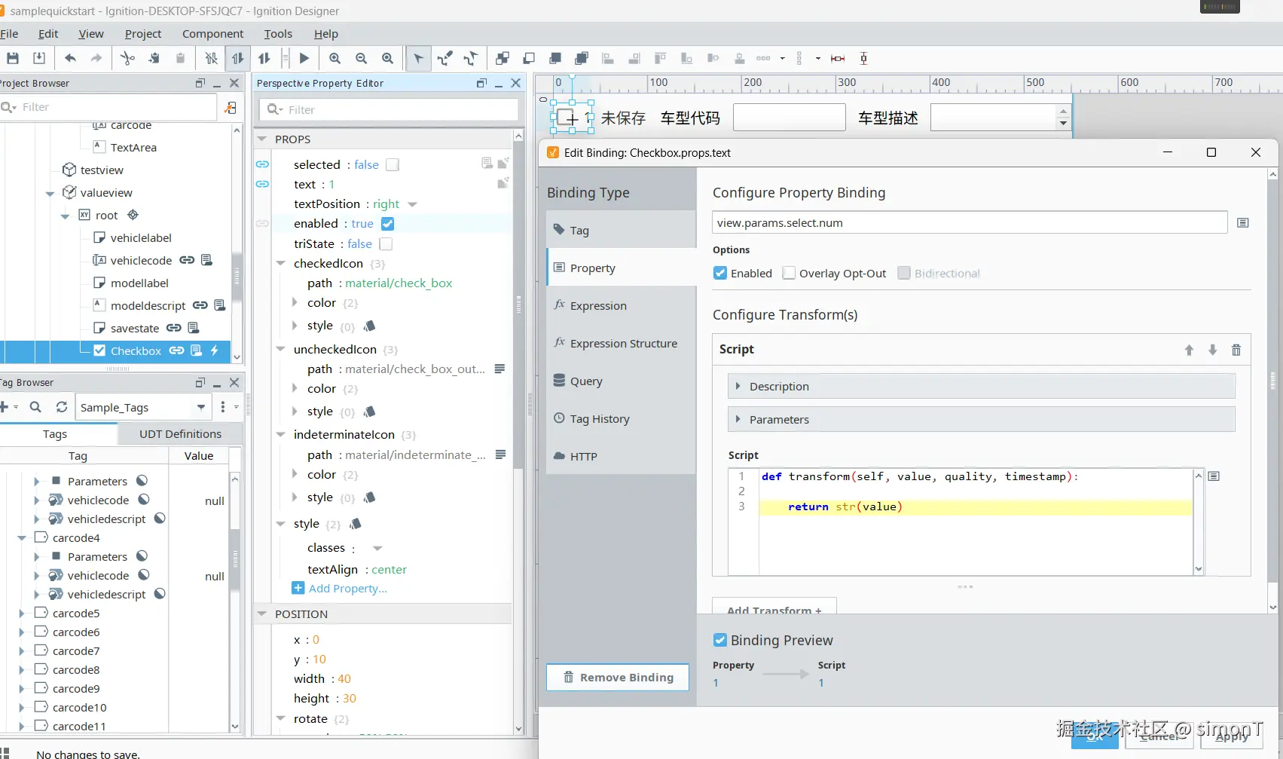
Task: Refresh the Tag Browser
Action: (62, 407)
